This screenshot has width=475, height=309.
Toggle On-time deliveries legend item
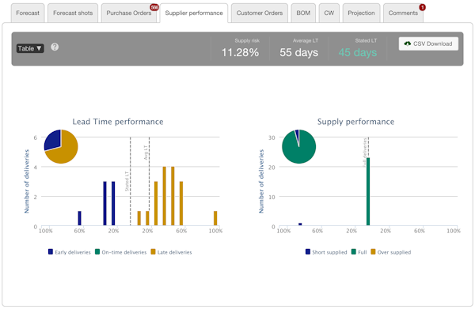(120, 252)
